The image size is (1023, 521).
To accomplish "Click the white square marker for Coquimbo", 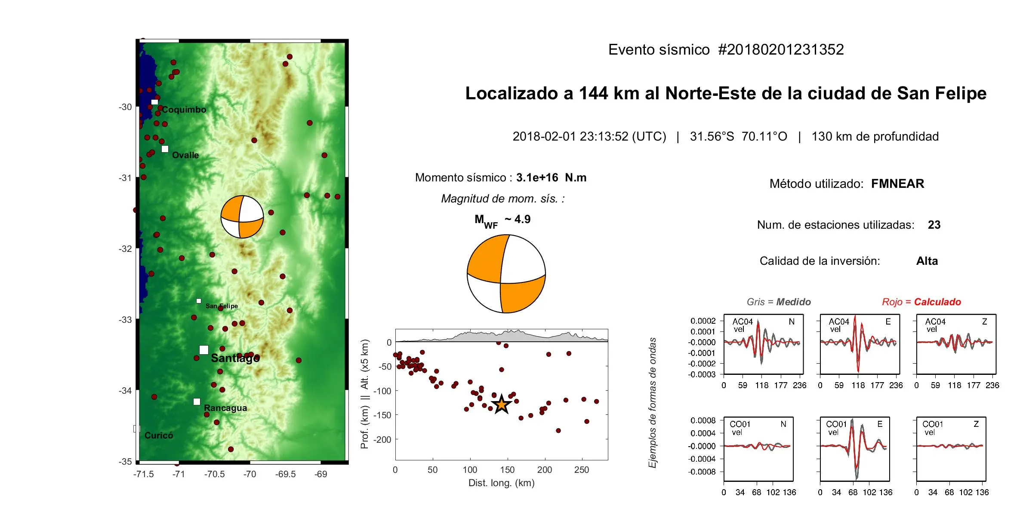I will [x=154, y=102].
